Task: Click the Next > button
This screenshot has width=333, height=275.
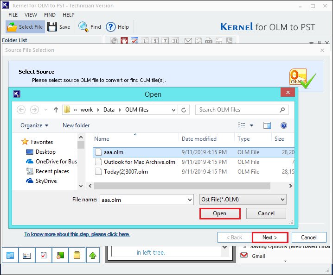Action: click(270, 237)
